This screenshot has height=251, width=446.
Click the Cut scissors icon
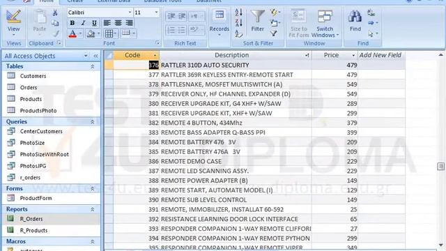(x=55, y=13)
